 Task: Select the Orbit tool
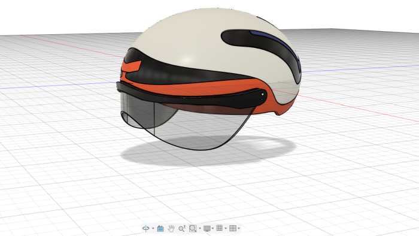146,228
